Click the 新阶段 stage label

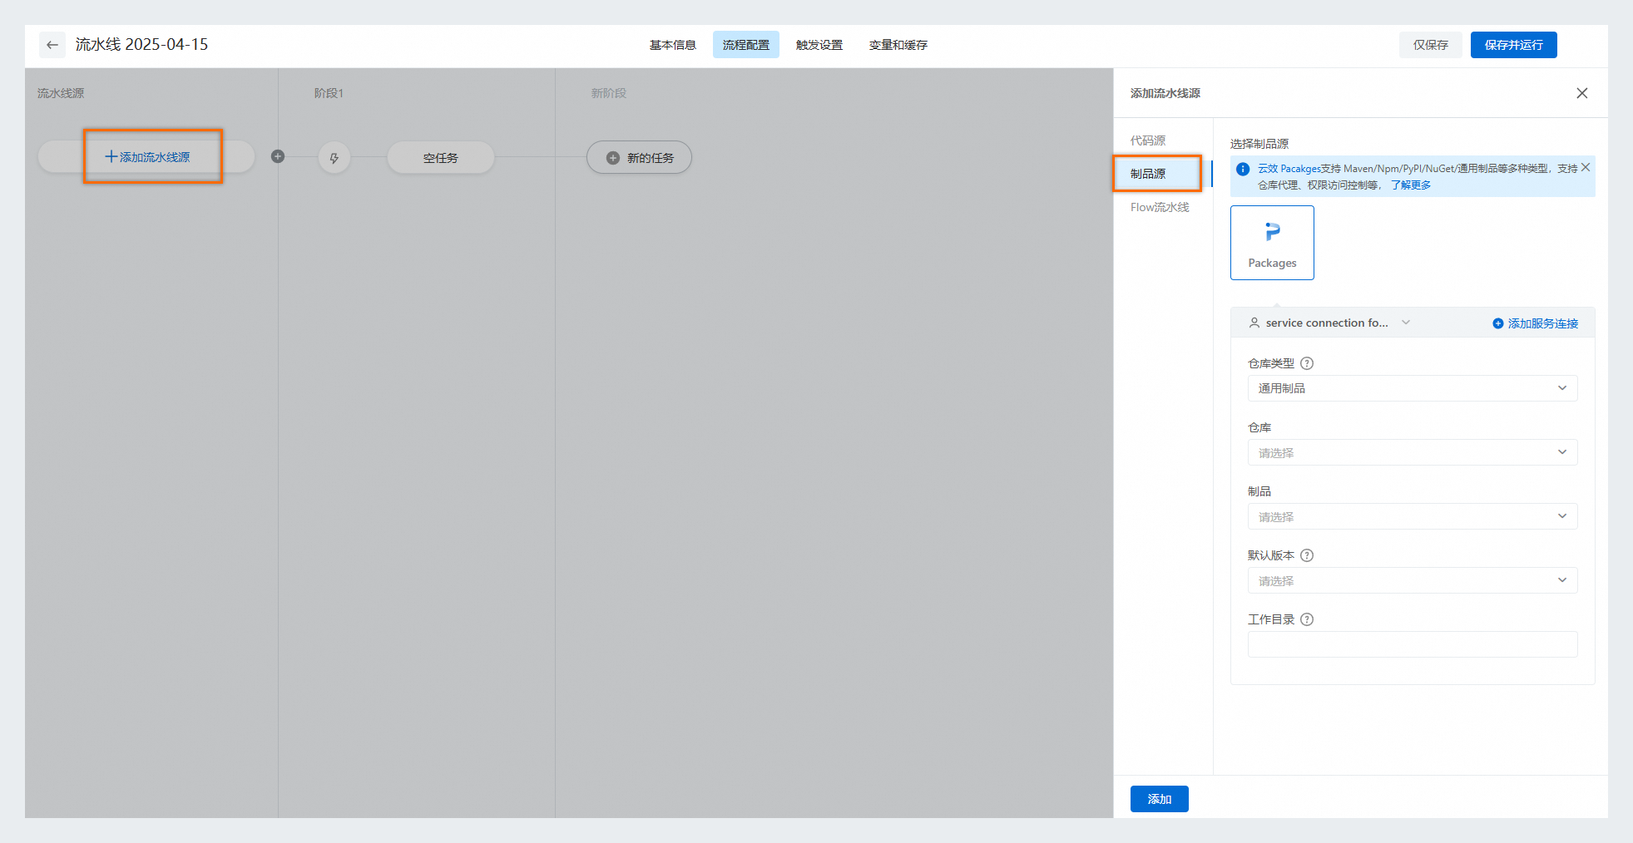(x=609, y=93)
